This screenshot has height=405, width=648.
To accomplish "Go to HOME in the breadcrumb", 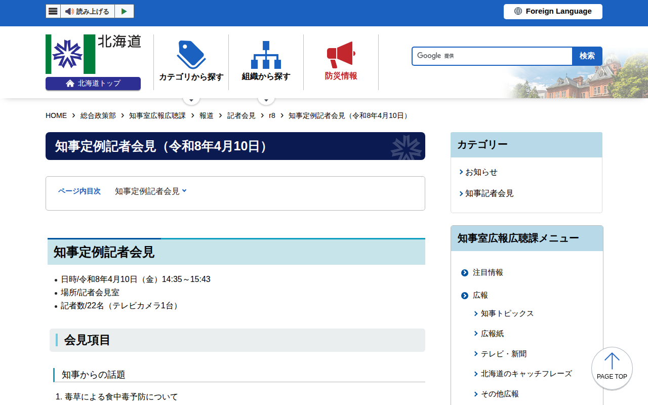I will (56, 115).
